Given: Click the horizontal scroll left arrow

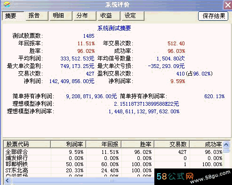Looking at the screenshot, I should (7, 180).
